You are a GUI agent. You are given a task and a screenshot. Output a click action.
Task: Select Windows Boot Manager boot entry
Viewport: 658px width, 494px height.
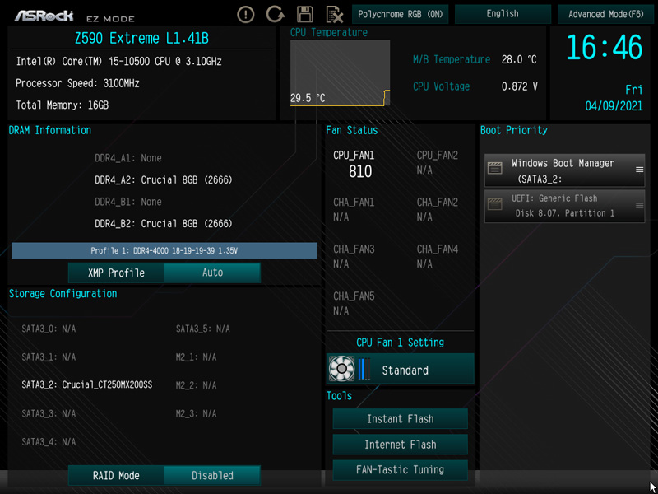pyautogui.click(x=564, y=170)
